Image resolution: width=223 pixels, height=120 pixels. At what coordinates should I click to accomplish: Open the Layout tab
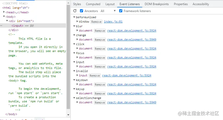(x=110, y=4)
